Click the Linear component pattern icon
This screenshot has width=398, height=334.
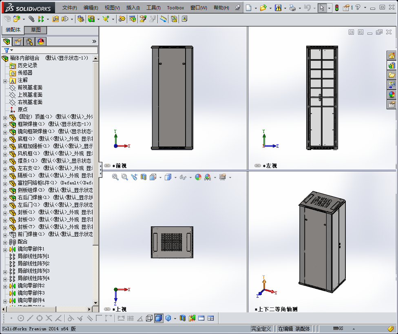point(41,19)
